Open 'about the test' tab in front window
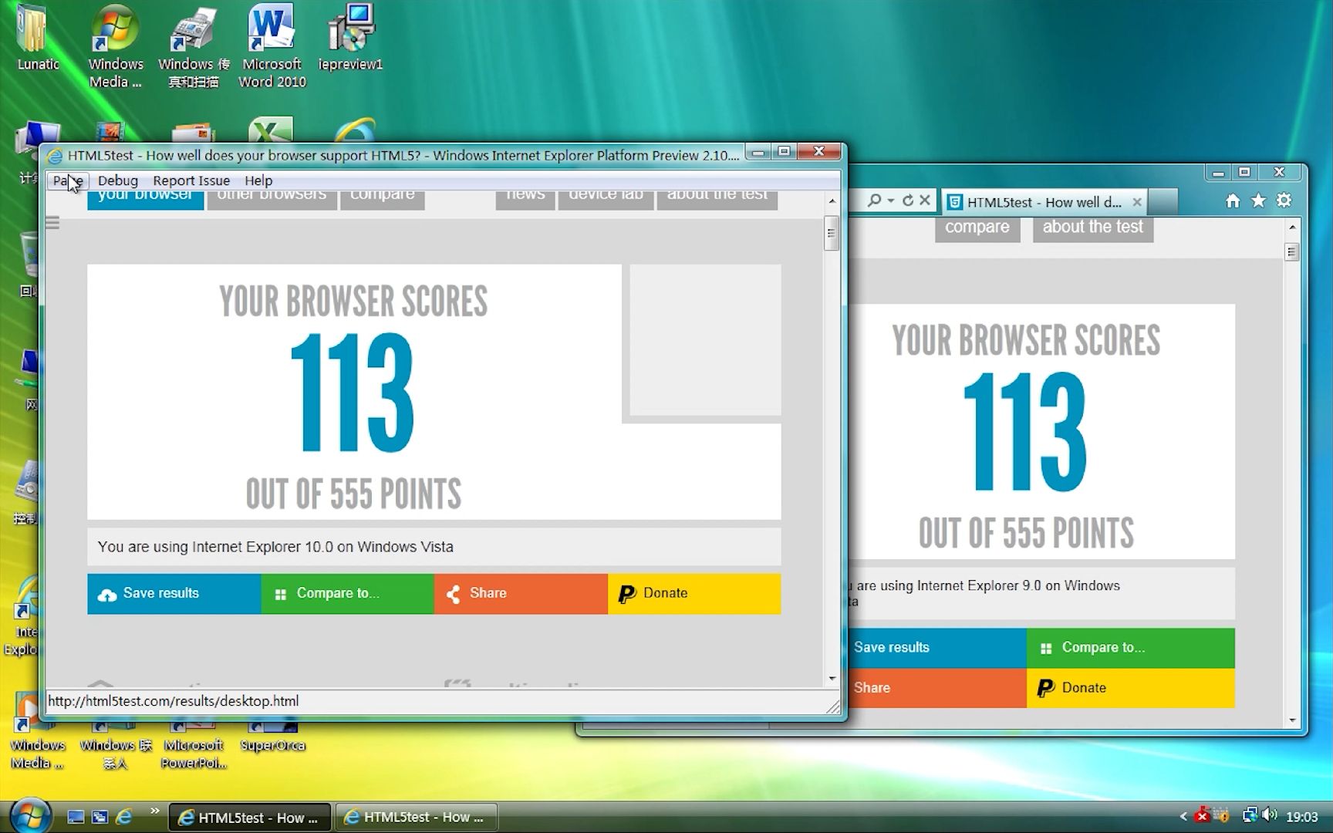 coord(717,199)
